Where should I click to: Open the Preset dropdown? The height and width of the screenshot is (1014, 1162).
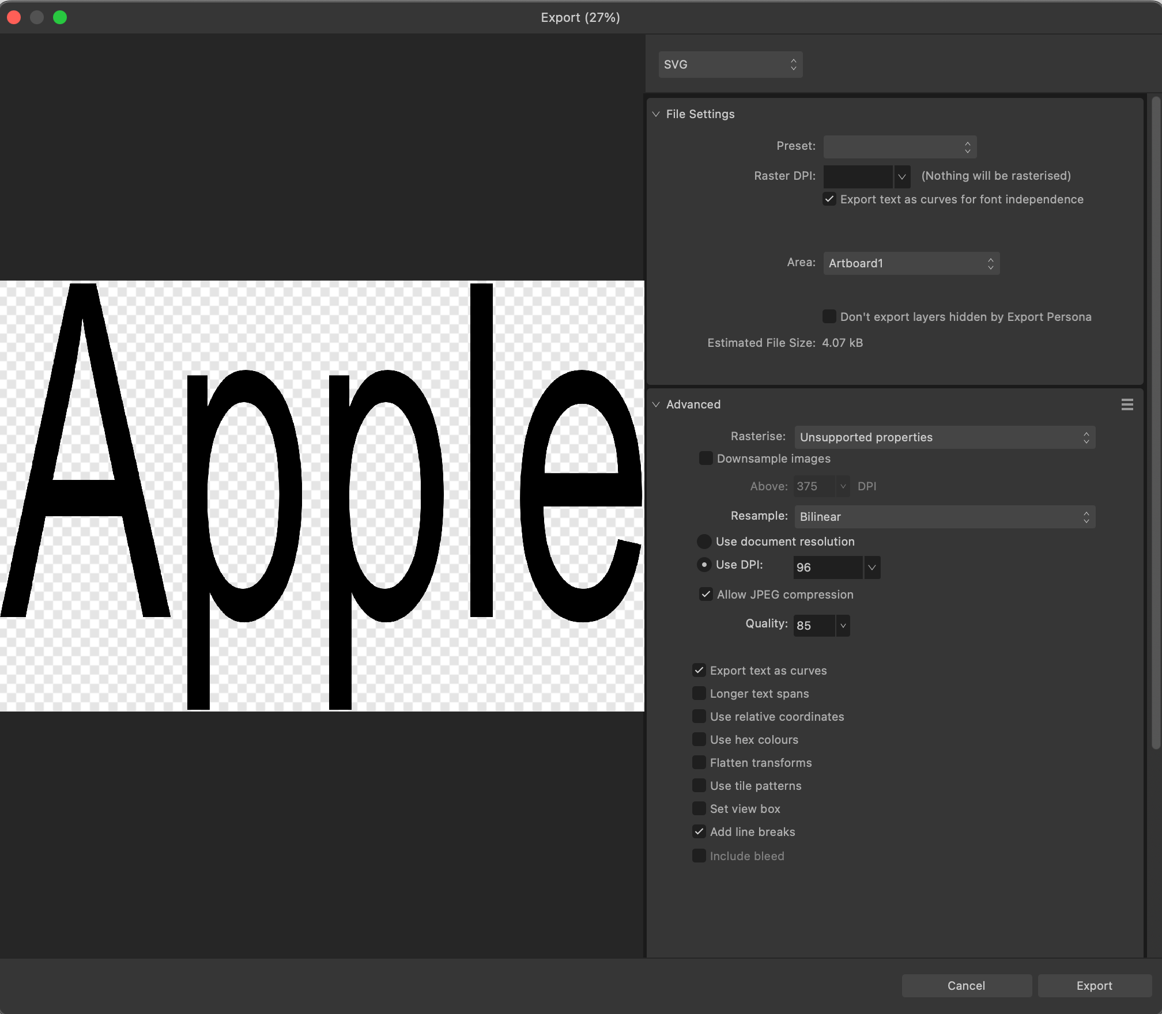tap(900, 147)
